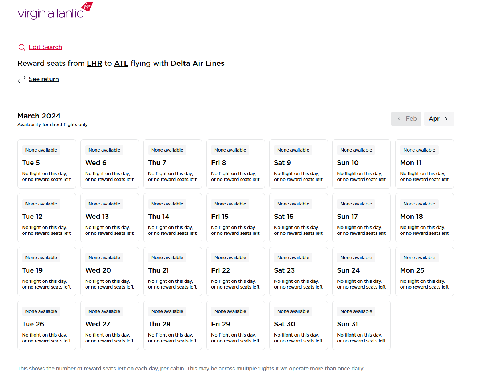
Task: Open the See return link
Action: (x=44, y=79)
